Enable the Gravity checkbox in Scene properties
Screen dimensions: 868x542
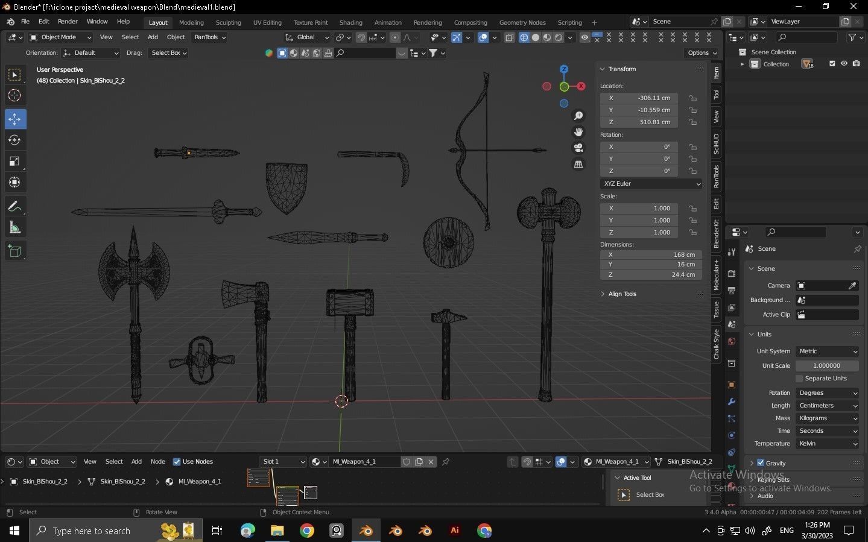coord(761,463)
